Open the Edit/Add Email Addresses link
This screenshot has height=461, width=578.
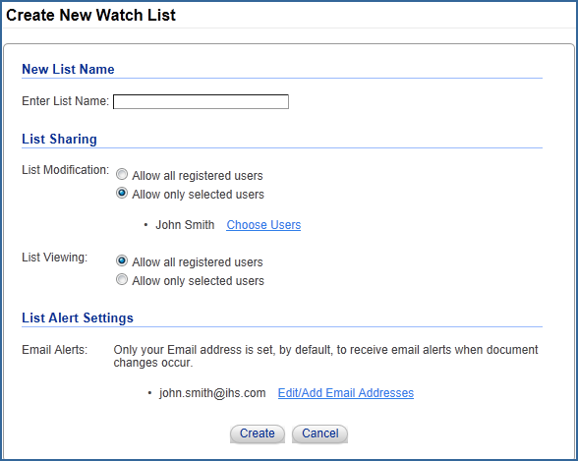coord(346,393)
